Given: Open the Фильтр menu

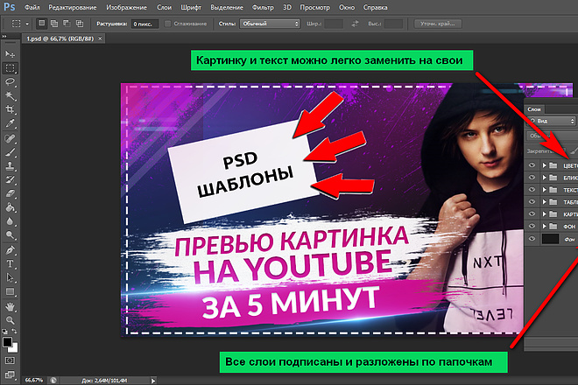Looking at the screenshot, I should pos(263,7).
